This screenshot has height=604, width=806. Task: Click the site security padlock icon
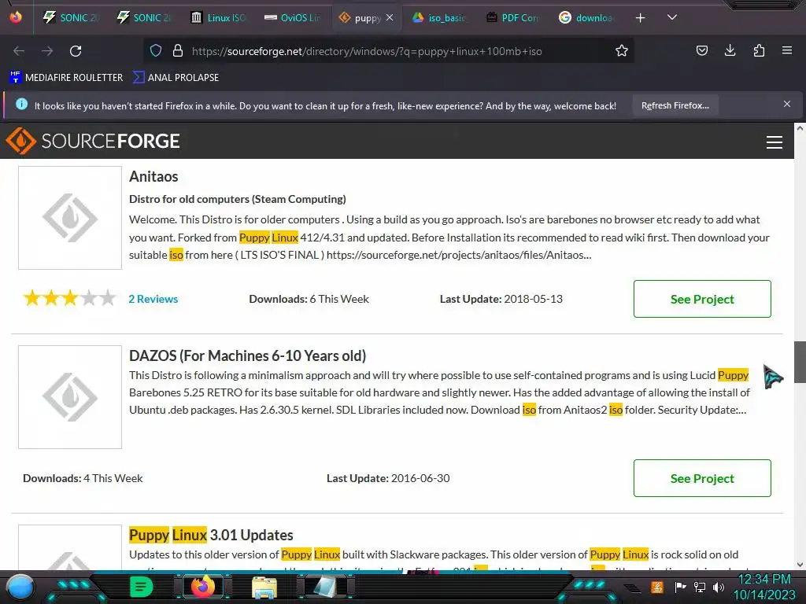[178, 51]
